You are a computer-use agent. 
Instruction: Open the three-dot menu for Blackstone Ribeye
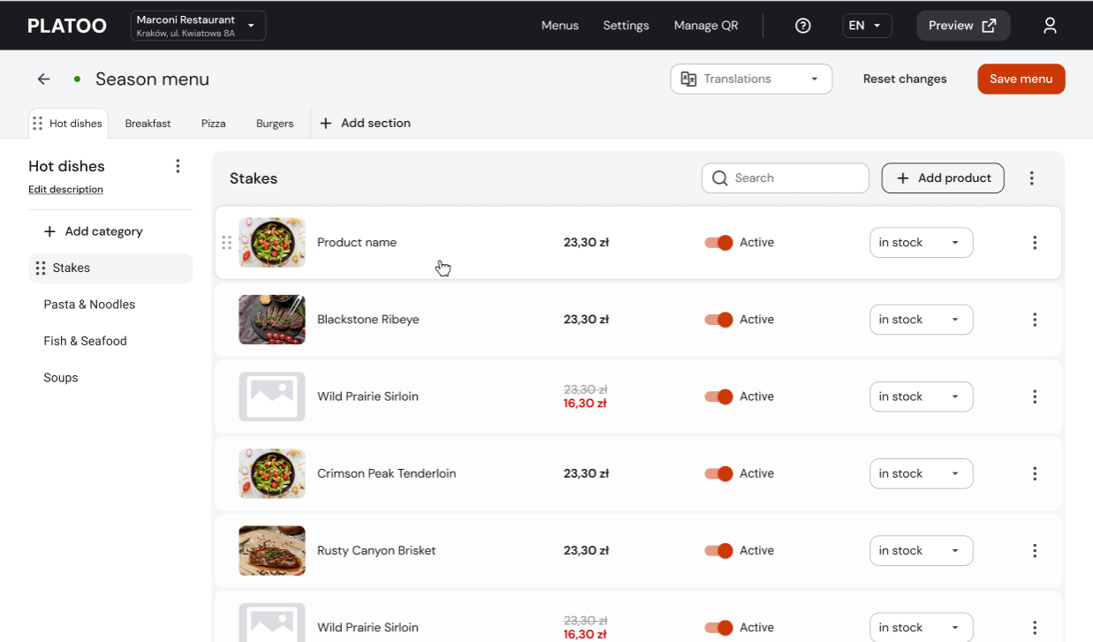tap(1035, 319)
